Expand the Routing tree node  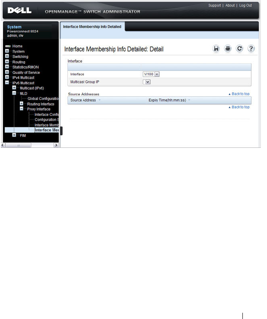click(x=7, y=62)
